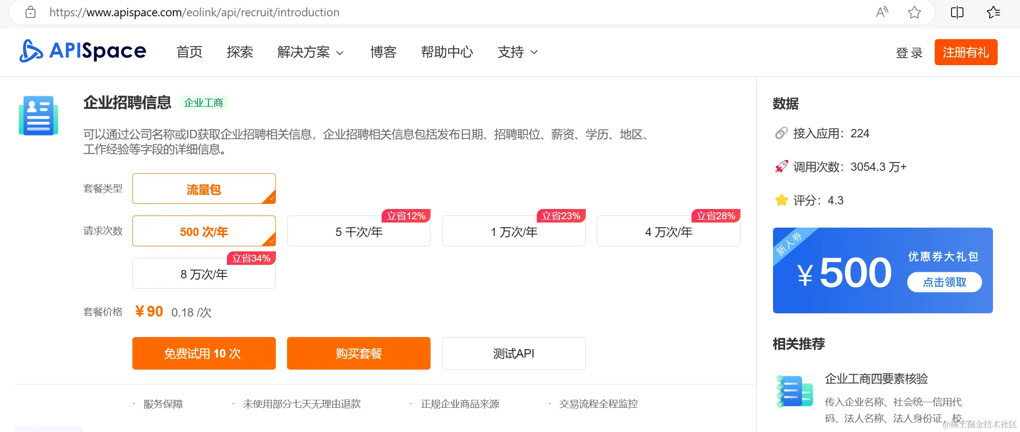Click the 调用次数: 3054.3 万+ stat
The height and width of the screenshot is (432, 1020).
point(850,167)
